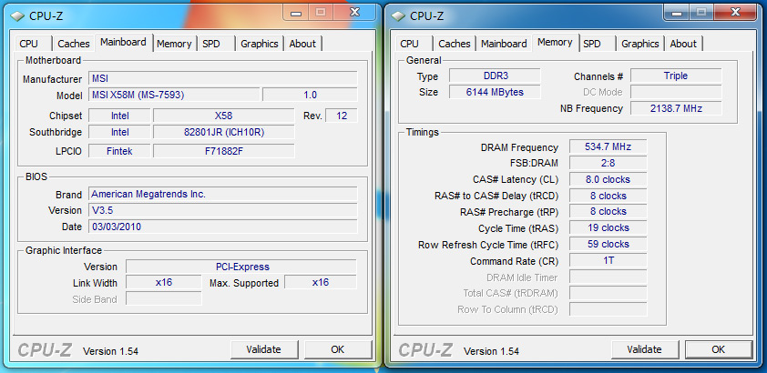Click OK in the Memory window
The image size is (767, 373).
point(718,349)
